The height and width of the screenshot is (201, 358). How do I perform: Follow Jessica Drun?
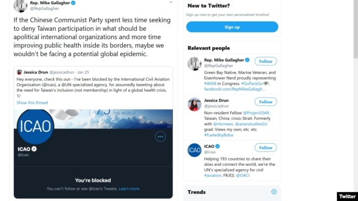pos(266,102)
